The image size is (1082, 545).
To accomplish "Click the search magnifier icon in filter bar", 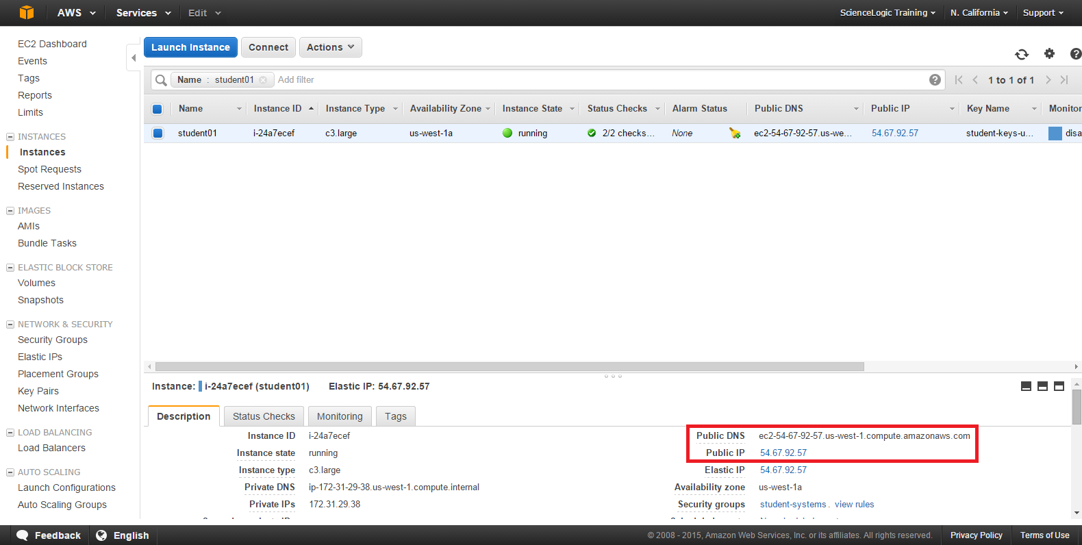I will pyautogui.click(x=161, y=80).
